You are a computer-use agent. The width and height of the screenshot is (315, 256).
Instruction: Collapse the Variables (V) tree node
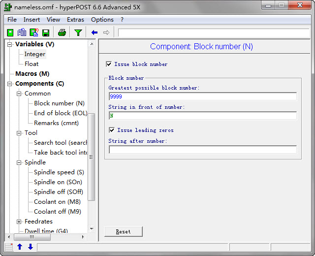[x=10, y=44]
